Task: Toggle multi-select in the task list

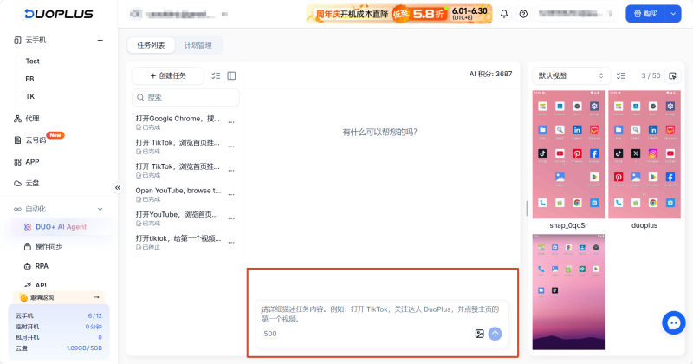Action: pos(216,76)
